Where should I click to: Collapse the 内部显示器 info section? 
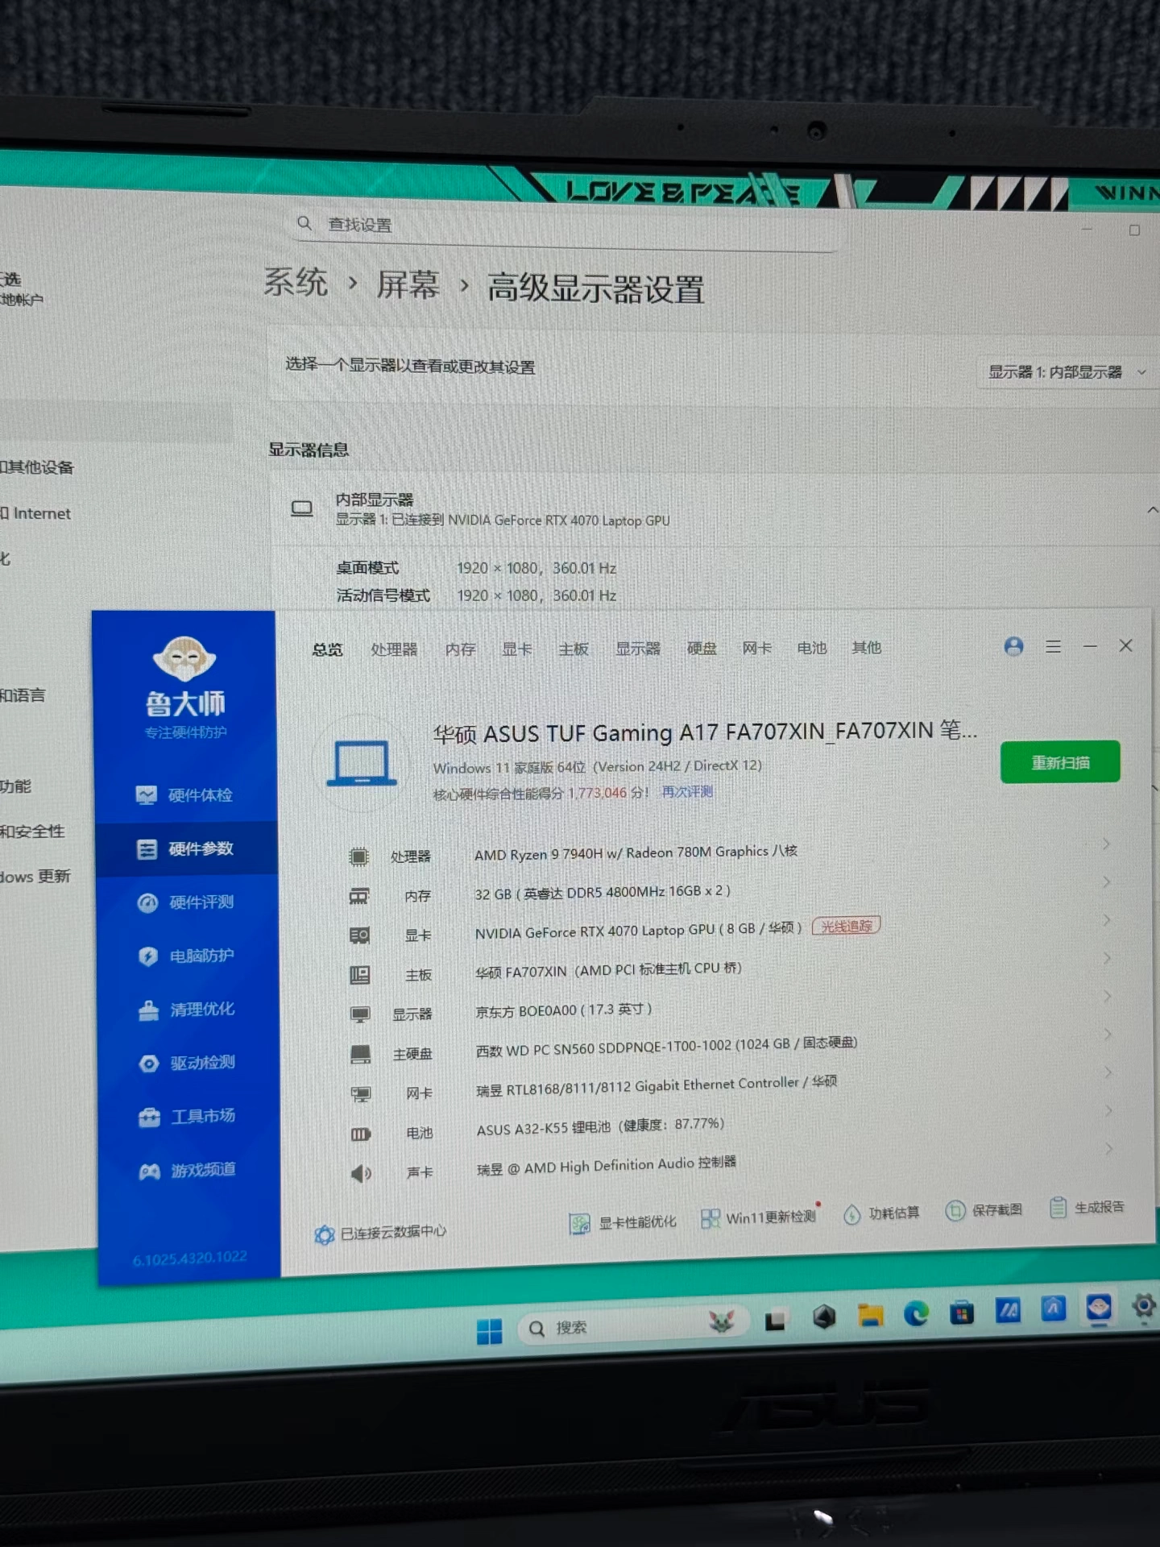[1151, 510]
